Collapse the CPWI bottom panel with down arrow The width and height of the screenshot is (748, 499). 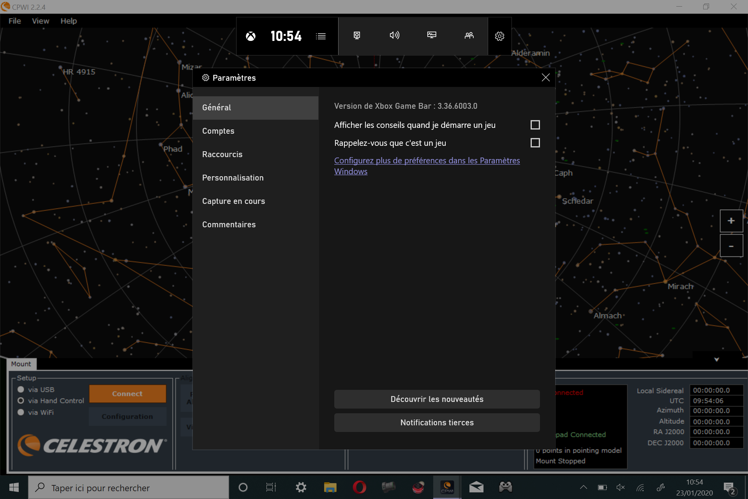(x=716, y=359)
